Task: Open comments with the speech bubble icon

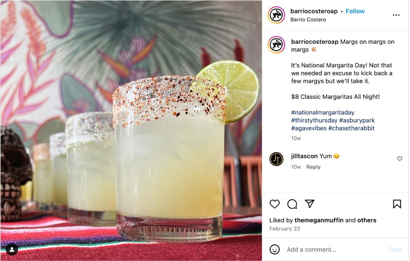Action: [x=292, y=204]
